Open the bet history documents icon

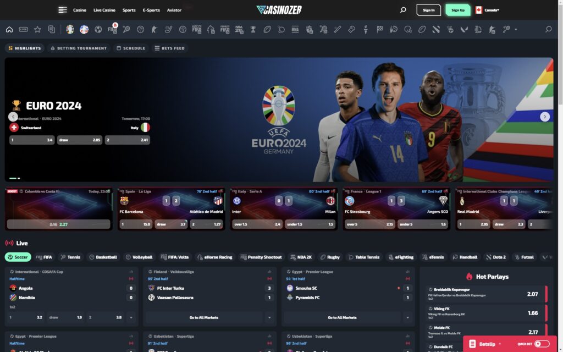pyautogui.click(x=52, y=30)
